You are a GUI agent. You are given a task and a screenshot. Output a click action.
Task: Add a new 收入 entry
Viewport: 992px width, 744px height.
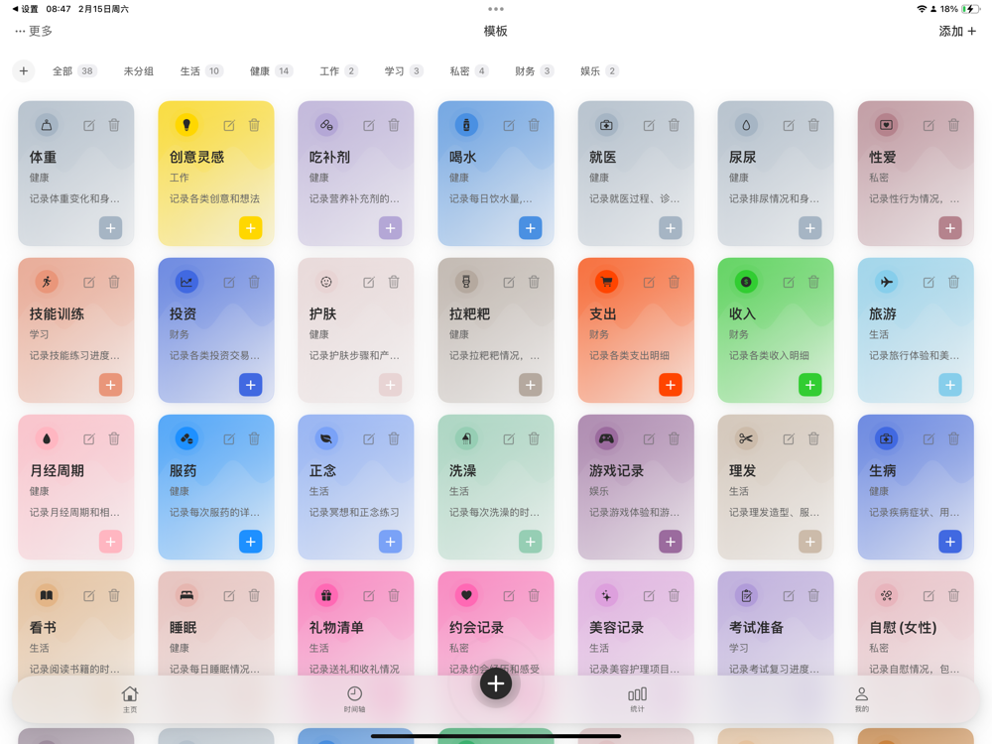coord(810,385)
